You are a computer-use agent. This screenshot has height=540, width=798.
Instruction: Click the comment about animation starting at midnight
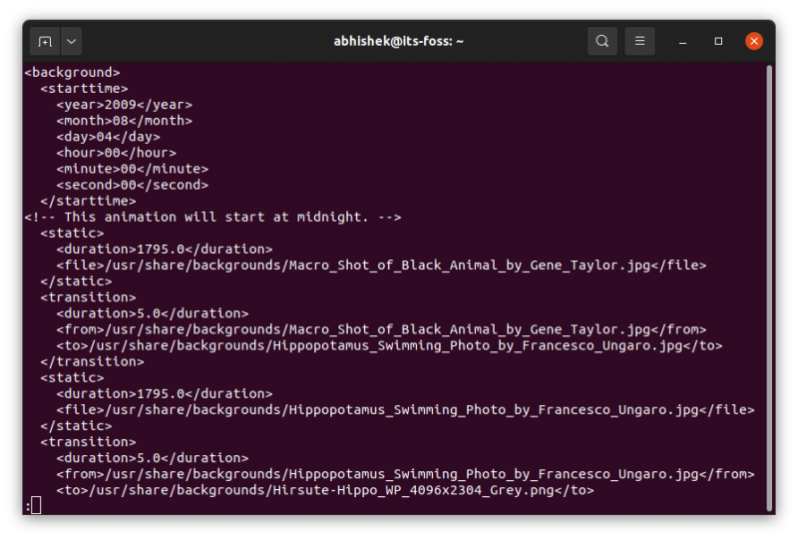pos(212,217)
